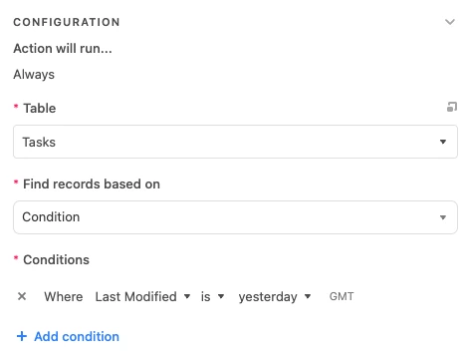Viewport: 463px width, 360px height.
Task: Change the 'is' operator dropdown
Action: (213, 296)
